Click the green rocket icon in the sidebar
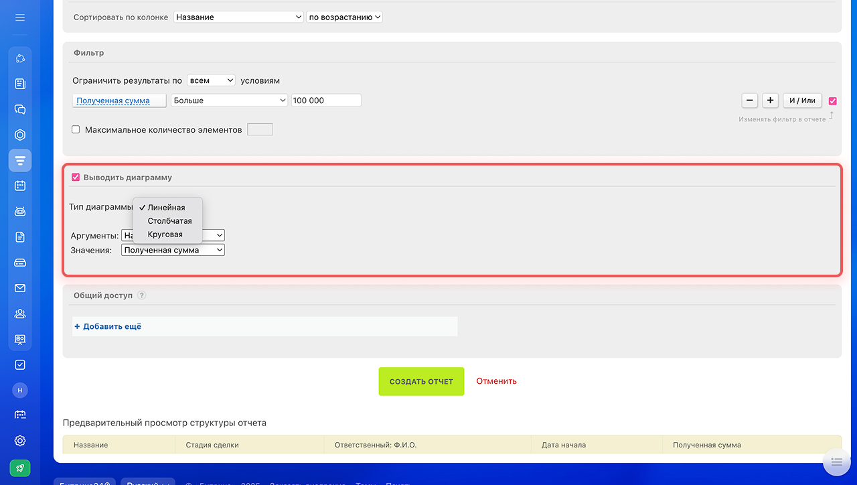857x485 pixels. (x=20, y=468)
